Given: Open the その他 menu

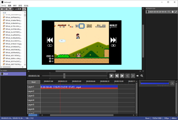Looking at the screenshot, I should [x=26, y=6].
